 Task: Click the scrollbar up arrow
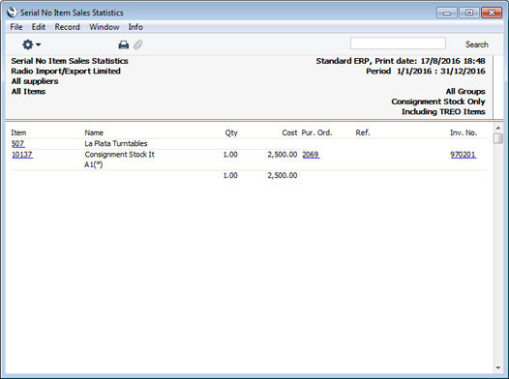(498, 128)
